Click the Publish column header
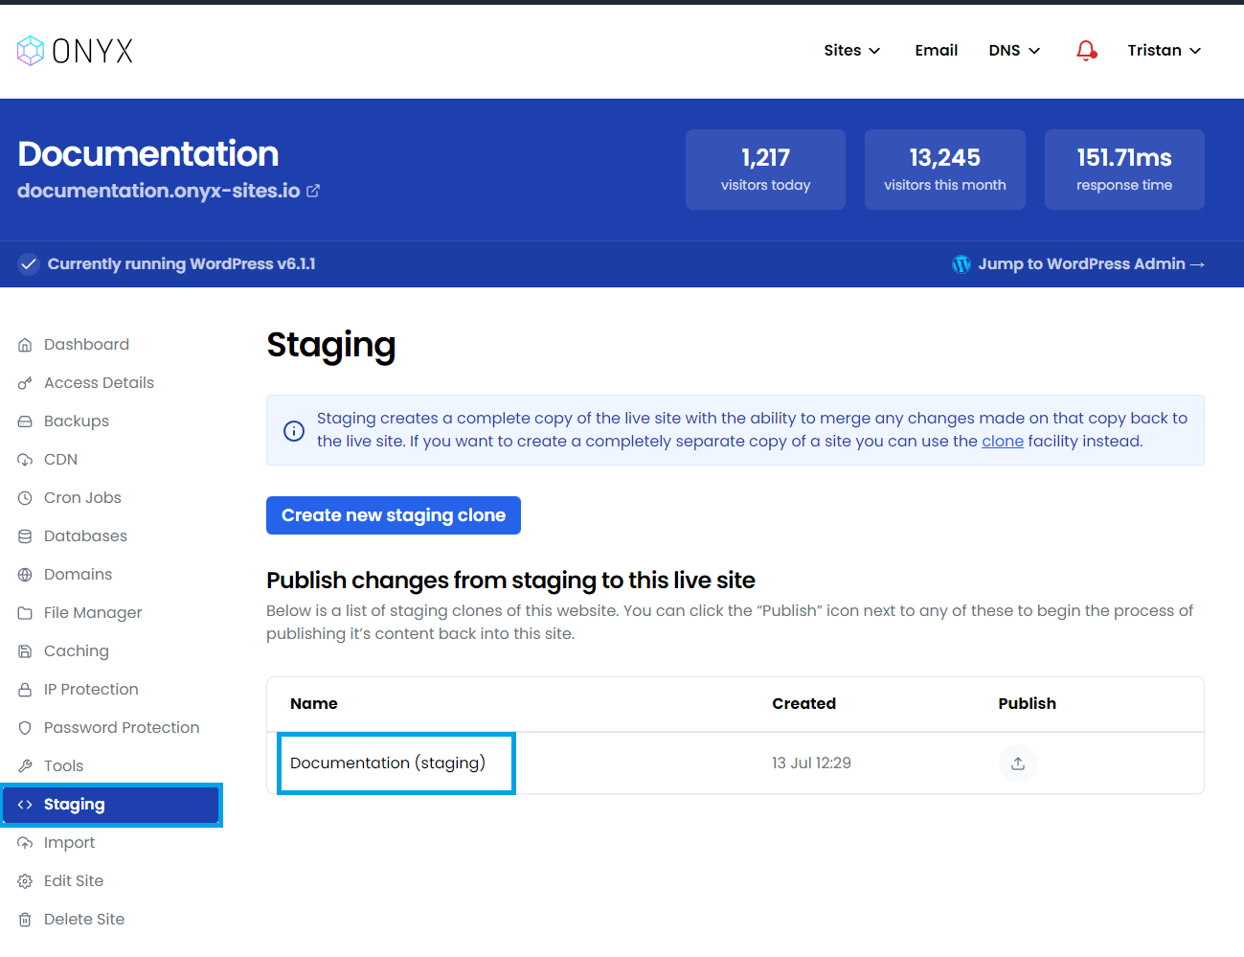Screen dimensions: 1244x957 click(1027, 703)
